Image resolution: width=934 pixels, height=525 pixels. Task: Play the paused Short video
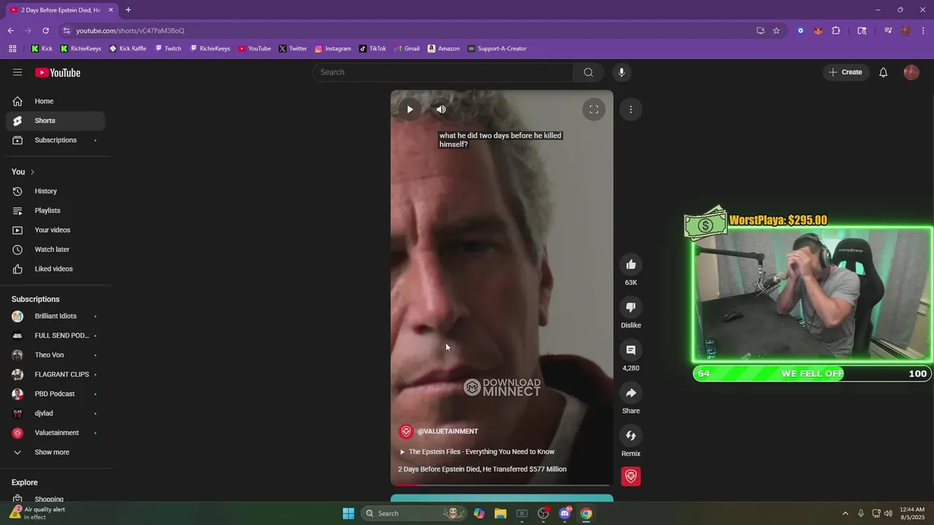pos(410,109)
